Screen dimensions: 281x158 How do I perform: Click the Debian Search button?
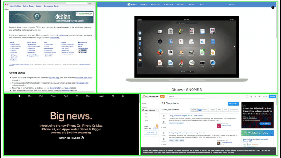[x=90, y=3]
